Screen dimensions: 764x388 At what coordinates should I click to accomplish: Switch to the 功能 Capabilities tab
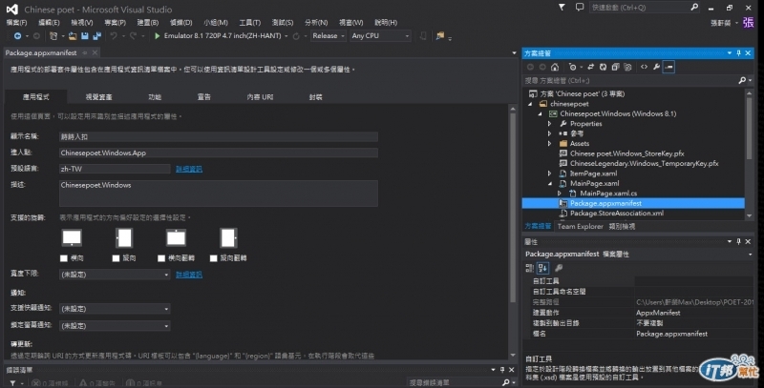coord(155,97)
